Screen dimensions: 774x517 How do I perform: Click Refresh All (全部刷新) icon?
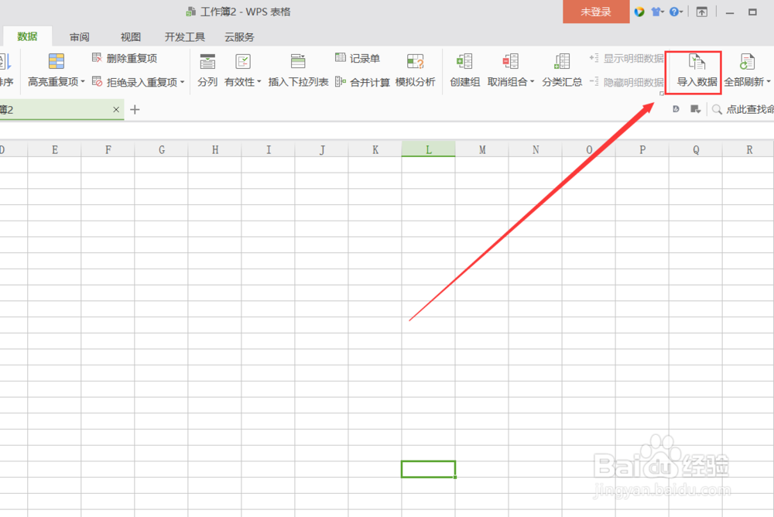pos(747,62)
